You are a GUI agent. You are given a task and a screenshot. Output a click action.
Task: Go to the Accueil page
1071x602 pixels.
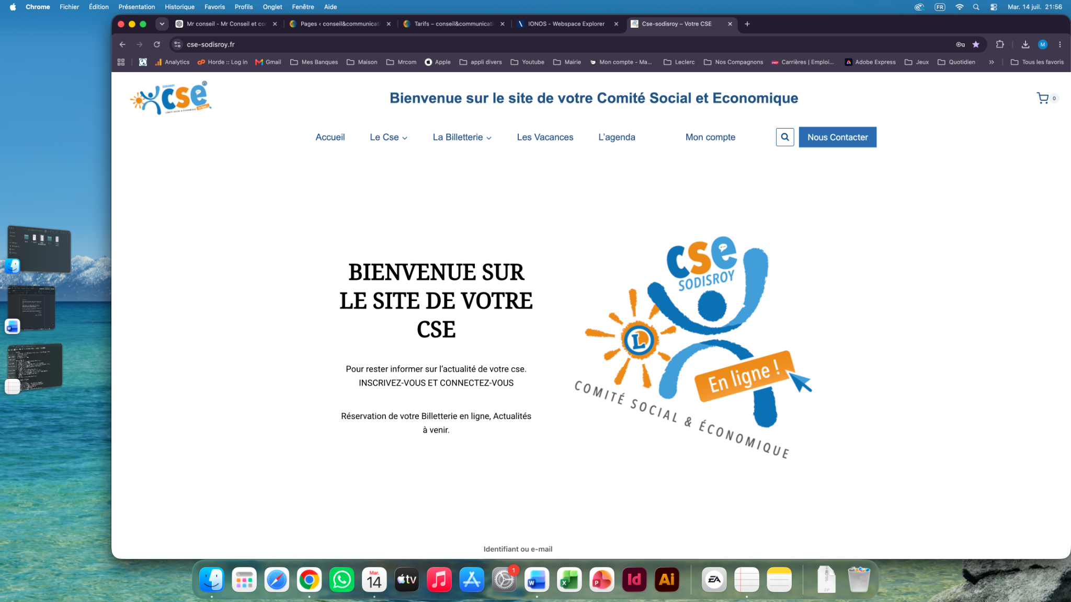[330, 137]
